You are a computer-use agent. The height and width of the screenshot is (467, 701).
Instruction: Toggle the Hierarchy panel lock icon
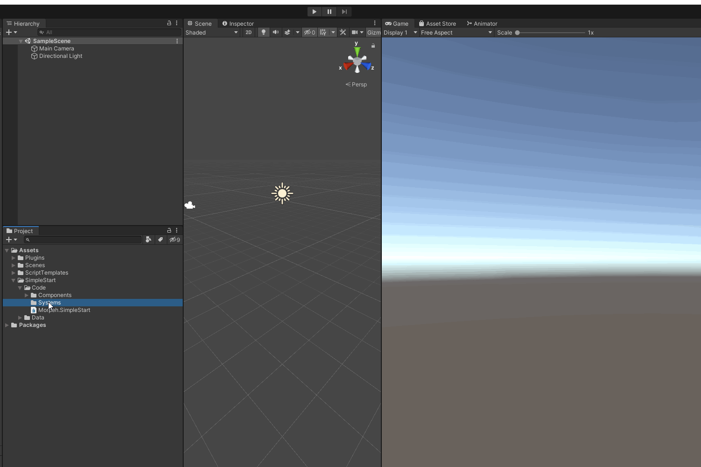(169, 23)
